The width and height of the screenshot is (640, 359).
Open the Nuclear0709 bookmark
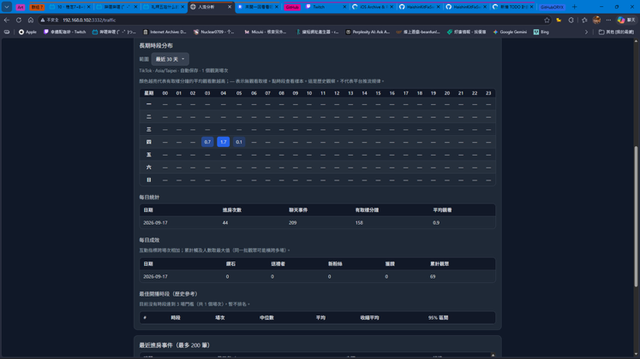point(214,32)
